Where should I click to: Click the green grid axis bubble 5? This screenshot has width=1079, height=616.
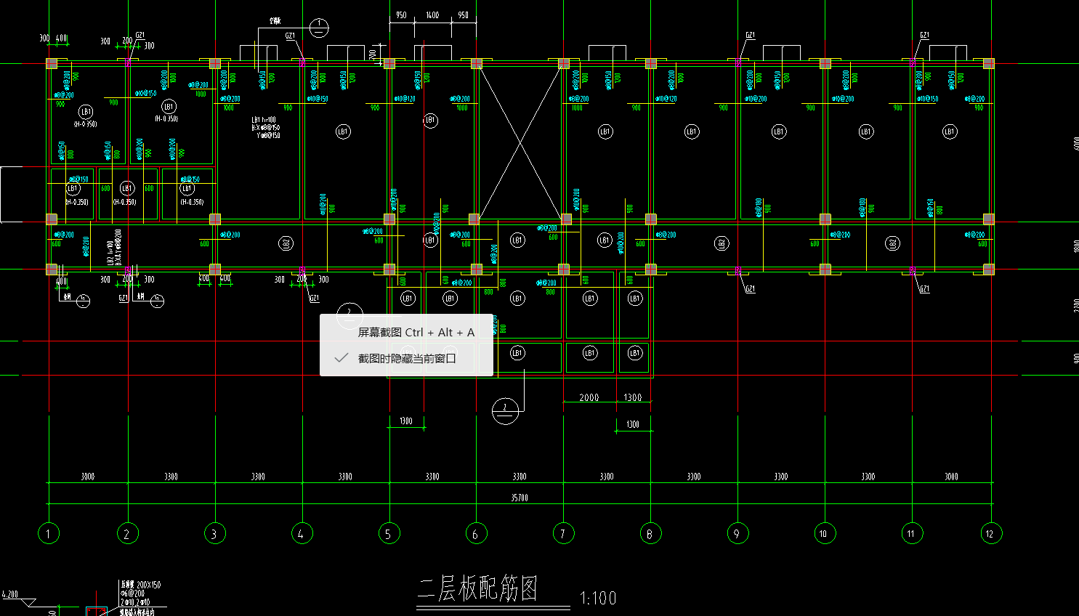tap(389, 534)
